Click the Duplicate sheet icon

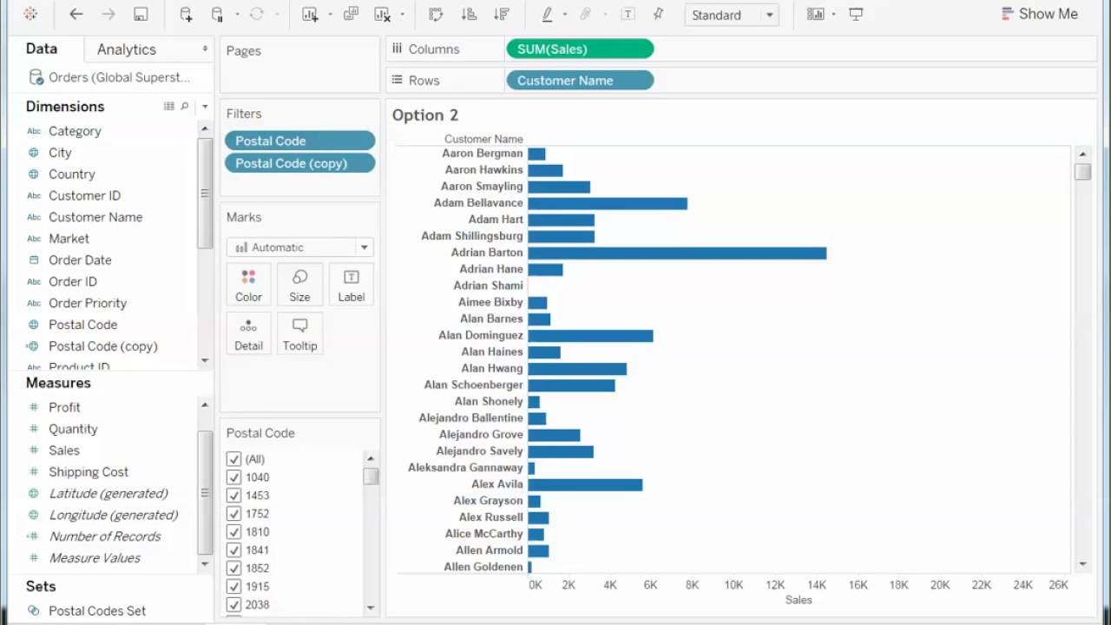[351, 14]
